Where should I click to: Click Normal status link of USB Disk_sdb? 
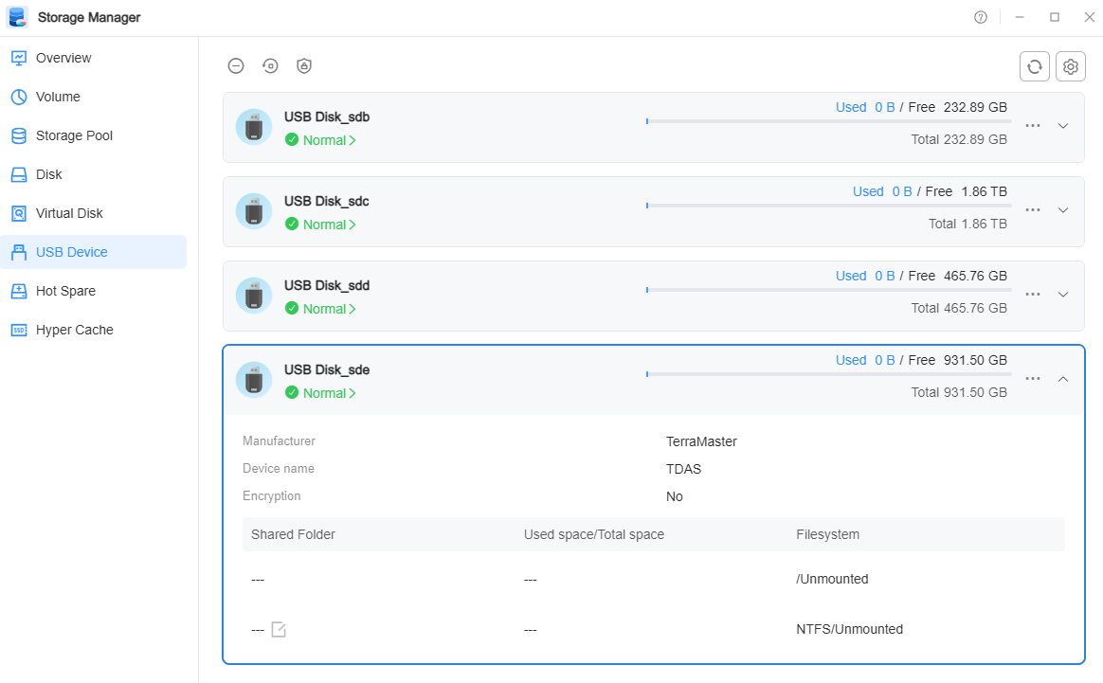coord(329,140)
